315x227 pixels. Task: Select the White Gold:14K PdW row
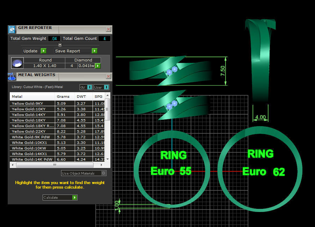tap(57, 159)
